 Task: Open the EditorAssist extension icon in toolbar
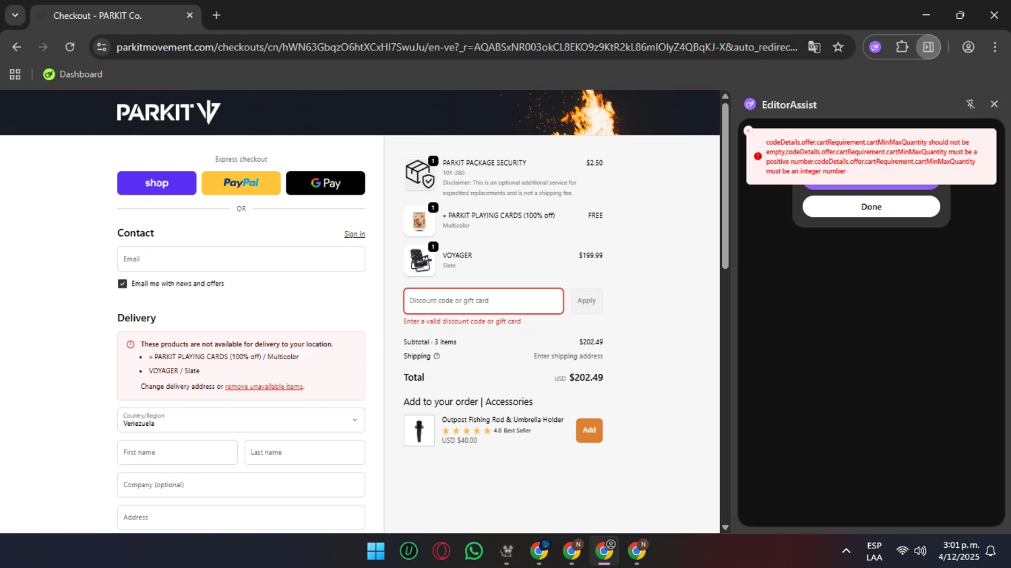coord(875,47)
